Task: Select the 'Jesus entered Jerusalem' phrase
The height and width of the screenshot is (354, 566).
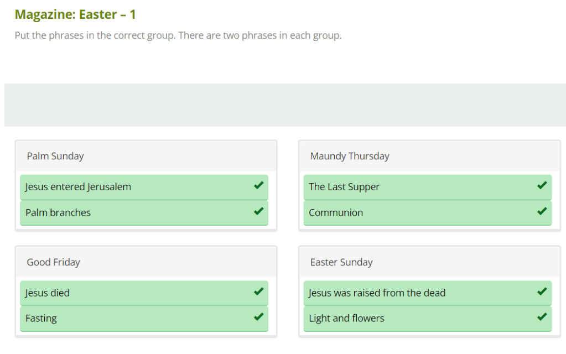Action: [78, 187]
